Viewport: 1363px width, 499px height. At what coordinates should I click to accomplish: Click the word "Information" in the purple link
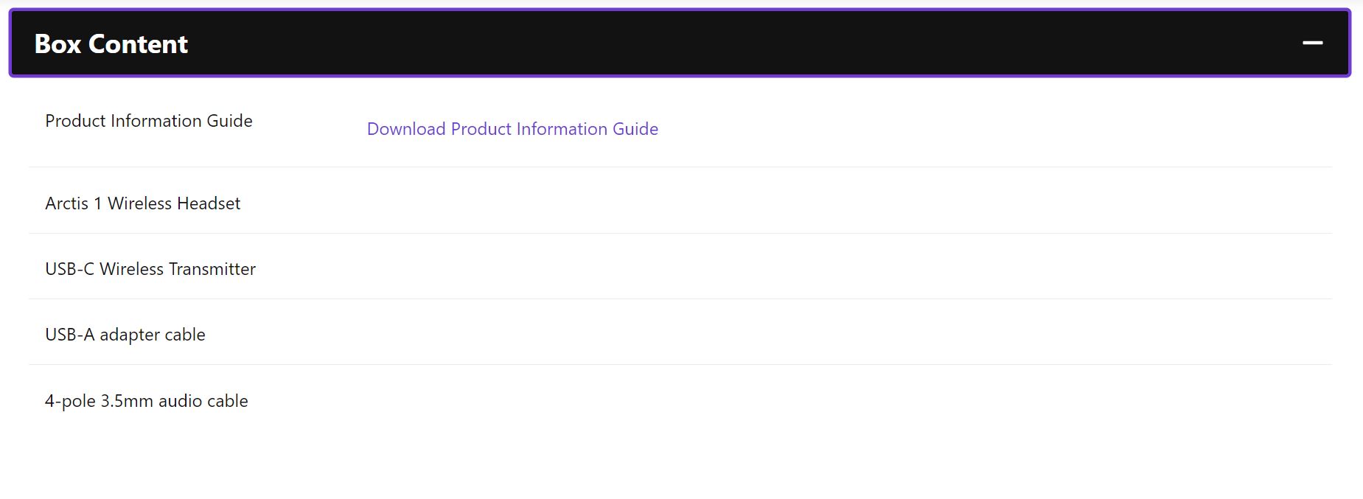[x=562, y=129]
